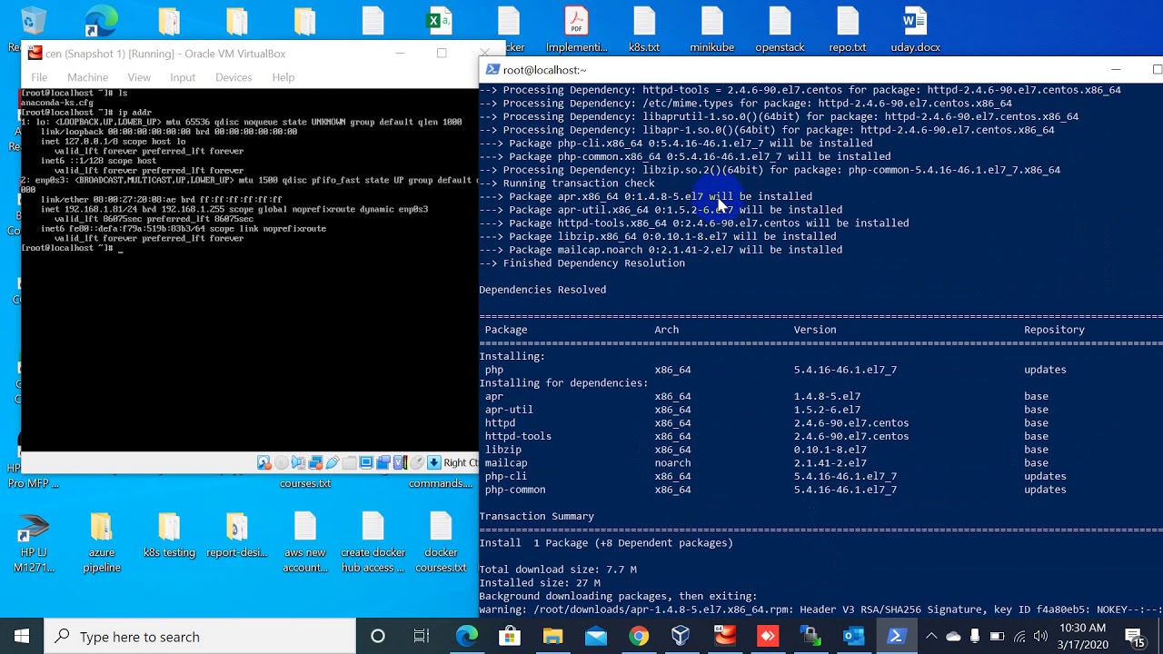Select the report-desi... file on desktop
Image resolution: width=1163 pixels, height=654 pixels.
coord(237,536)
